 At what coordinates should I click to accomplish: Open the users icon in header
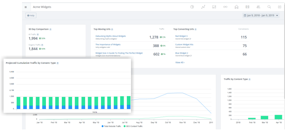click(x=258, y=7)
